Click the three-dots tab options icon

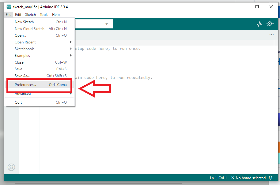pos(271,35)
